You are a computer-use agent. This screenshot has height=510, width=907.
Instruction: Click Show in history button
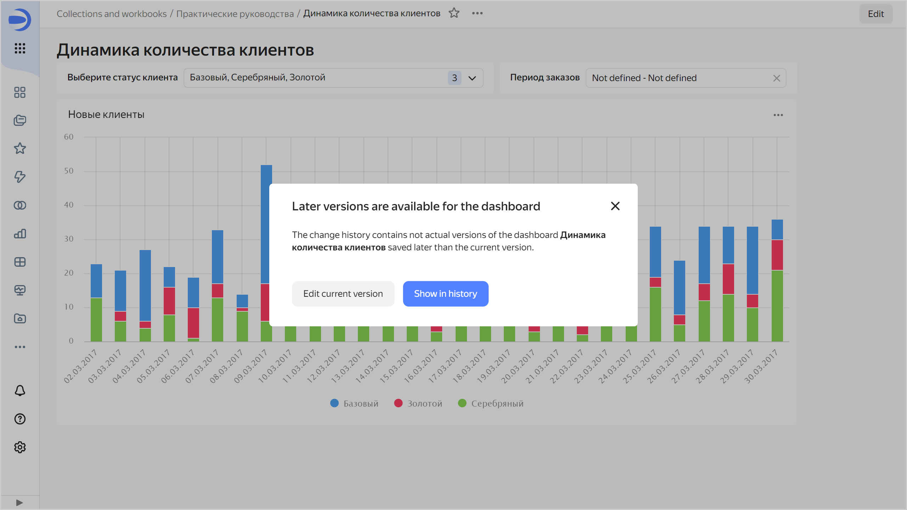(445, 294)
